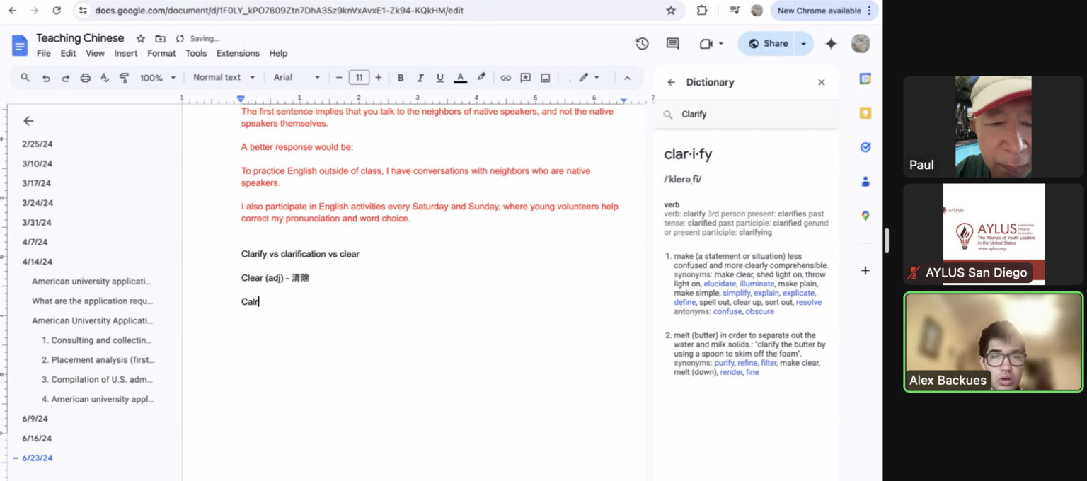Close the document outline with back arrow
1087x481 pixels.
point(28,121)
